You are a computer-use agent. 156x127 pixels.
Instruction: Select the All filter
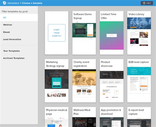[x=19, y=17]
